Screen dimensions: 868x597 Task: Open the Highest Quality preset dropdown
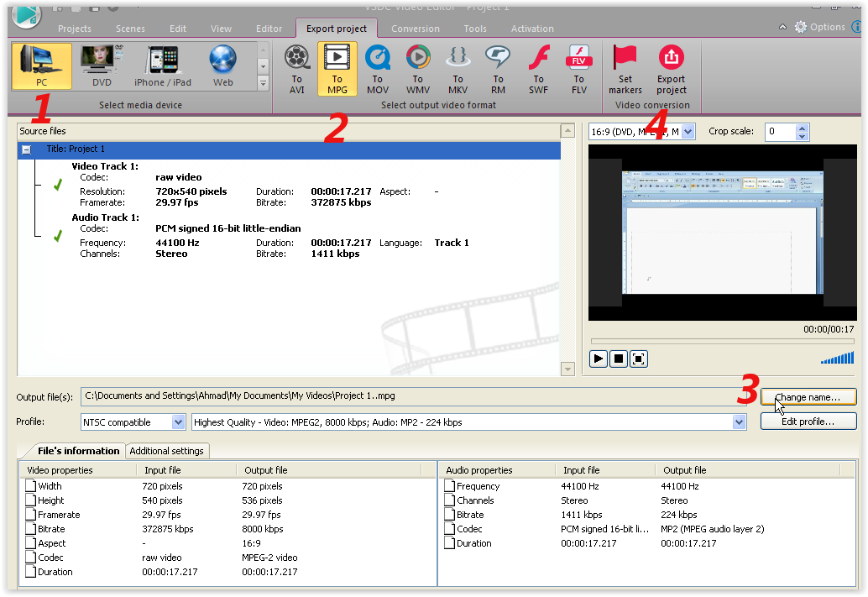coord(739,422)
